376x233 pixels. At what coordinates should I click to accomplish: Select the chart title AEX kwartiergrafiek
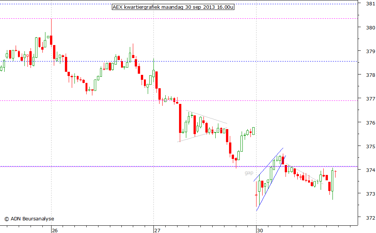point(173,7)
